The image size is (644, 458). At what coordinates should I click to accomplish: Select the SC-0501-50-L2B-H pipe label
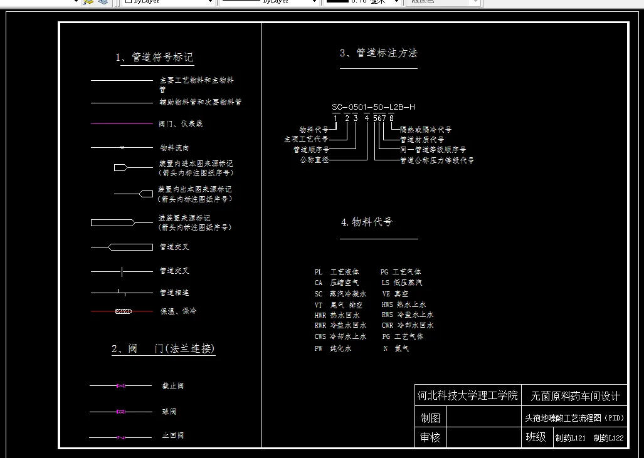[x=374, y=107]
